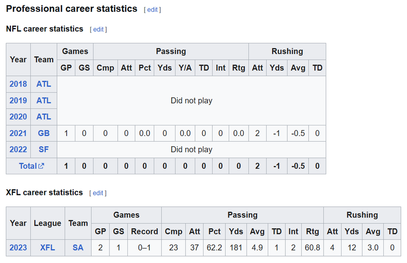Click the ATL team link for 2018
This screenshot has height=263, width=407.
click(44, 84)
